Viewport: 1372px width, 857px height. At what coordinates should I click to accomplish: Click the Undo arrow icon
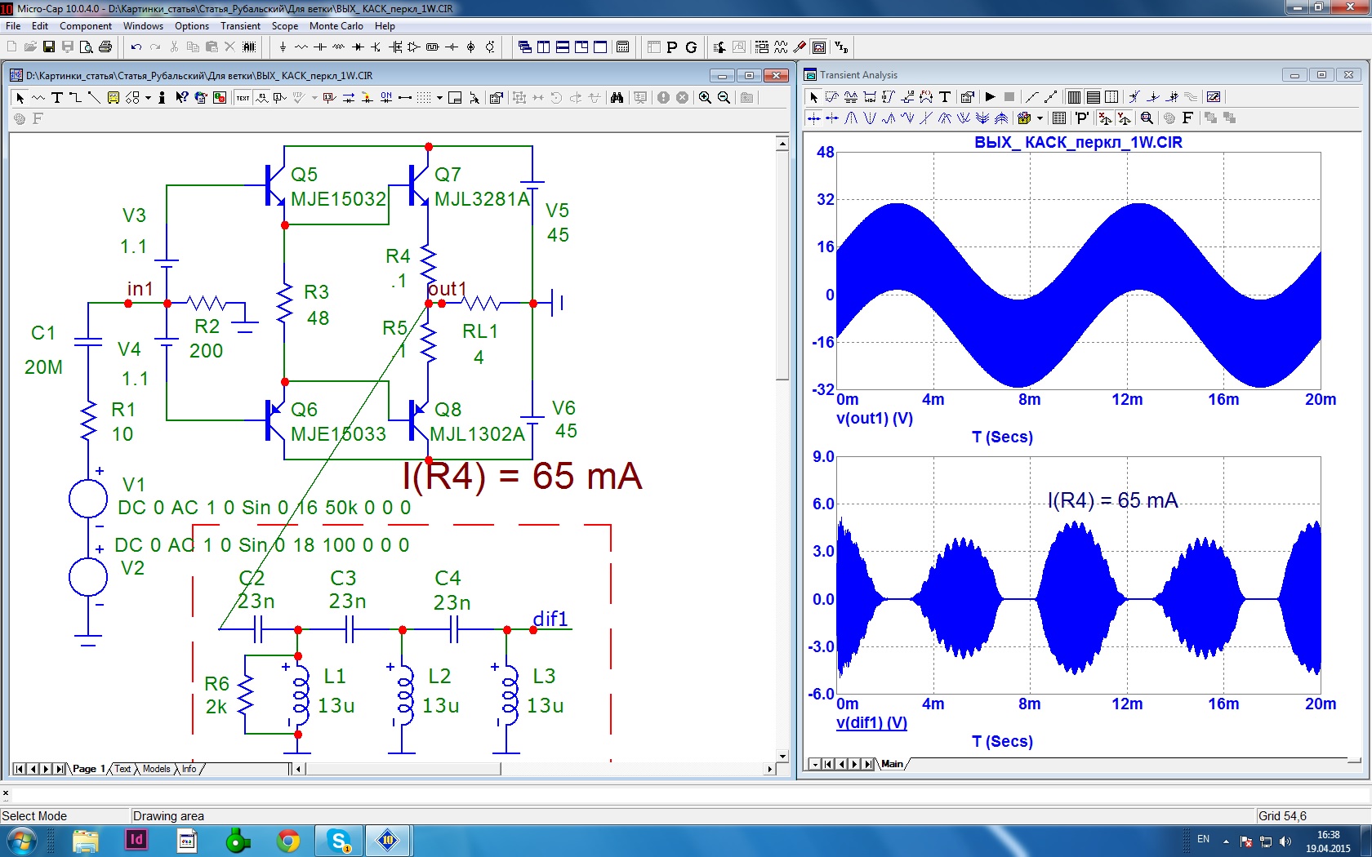pyautogui.click(x=136, y=47)
